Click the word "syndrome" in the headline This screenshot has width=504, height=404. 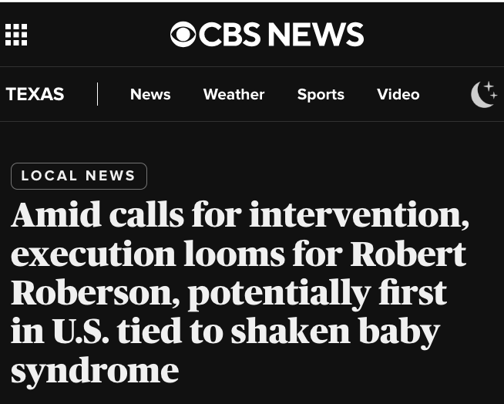tap(95, 371)
